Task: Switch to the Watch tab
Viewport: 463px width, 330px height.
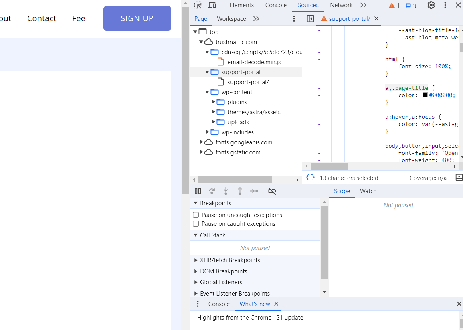Action: [x=368, y=191]
